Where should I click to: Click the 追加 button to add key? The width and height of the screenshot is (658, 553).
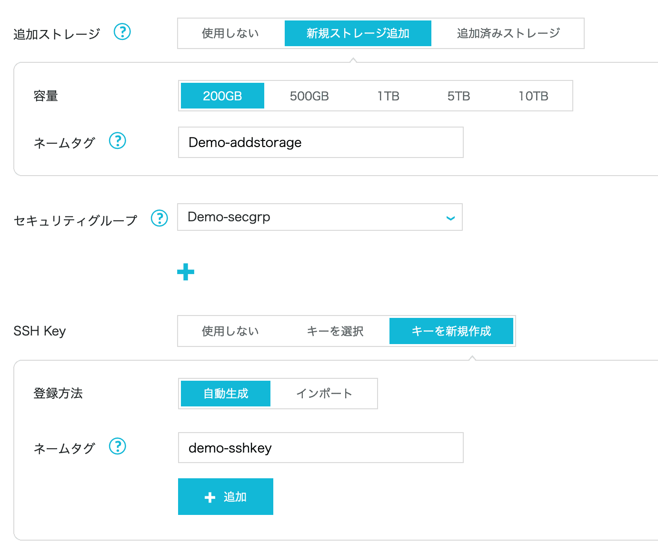pos(226,497)
